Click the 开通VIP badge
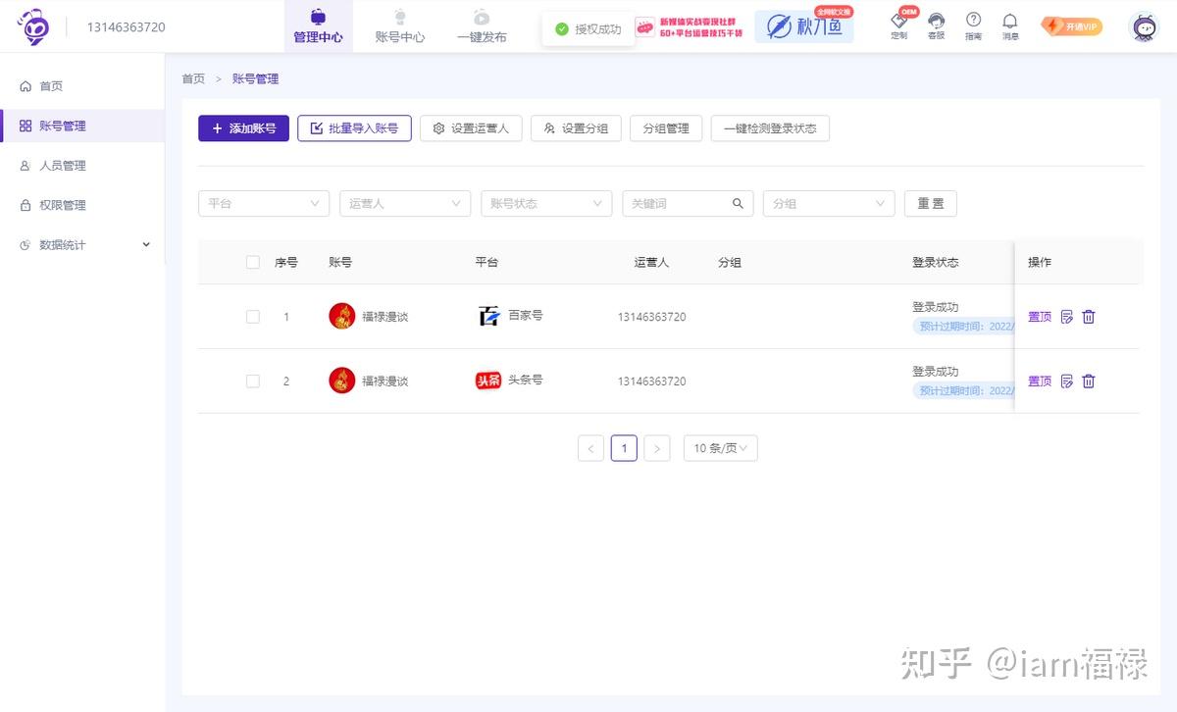The width and height of the screenshot is (1177, 712). point(1072,26)
